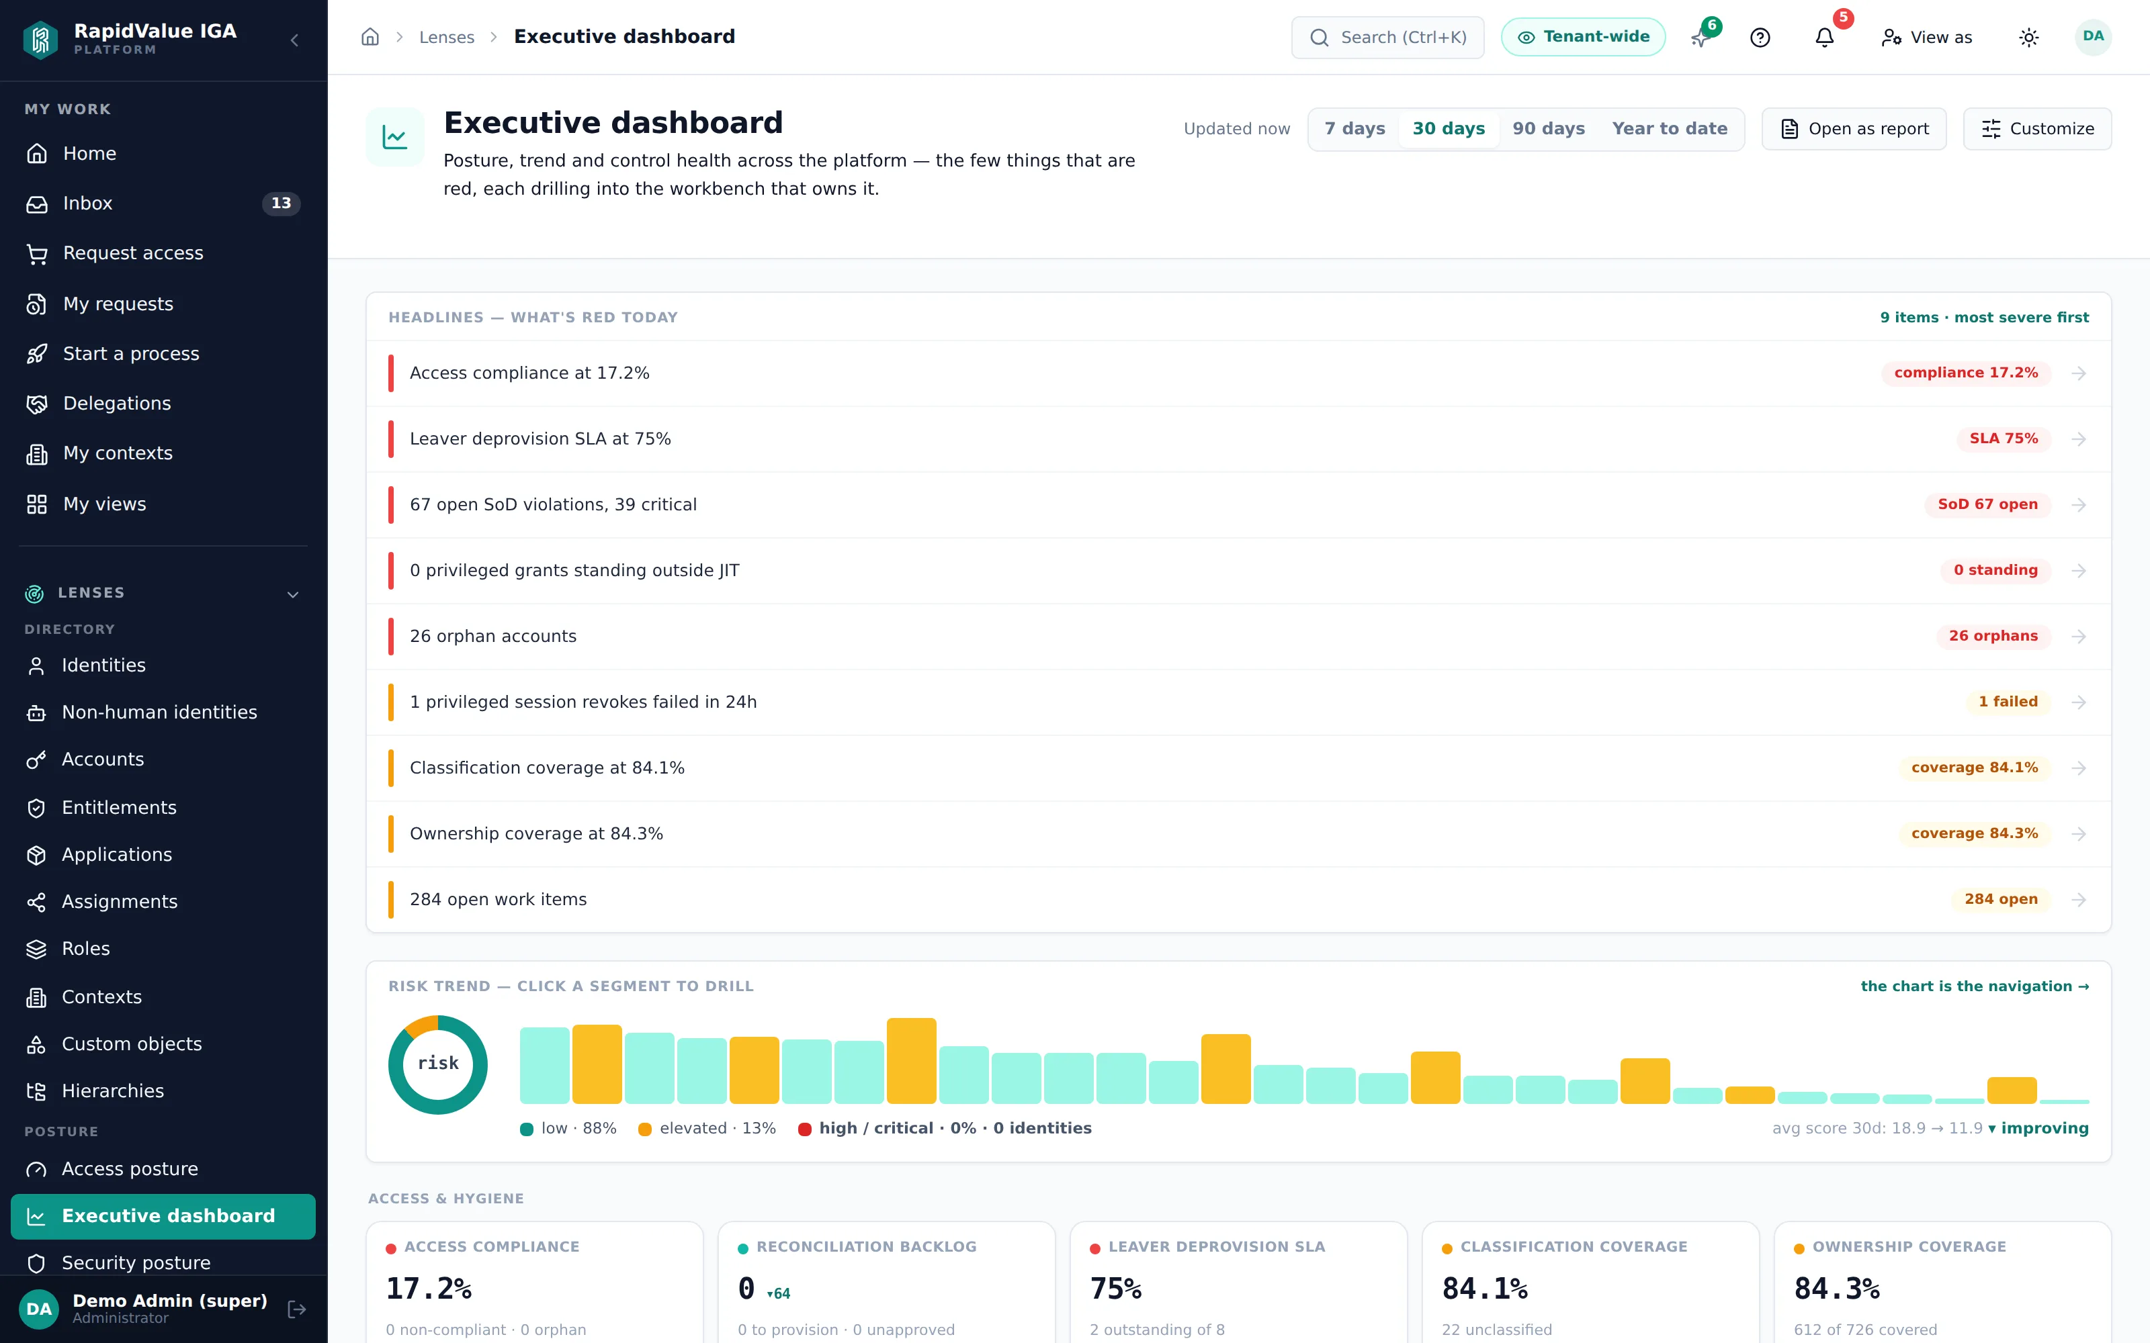2150x1343 pixels.
Task: Open the Access Compliance 17.2% card
Action: 535,1282
